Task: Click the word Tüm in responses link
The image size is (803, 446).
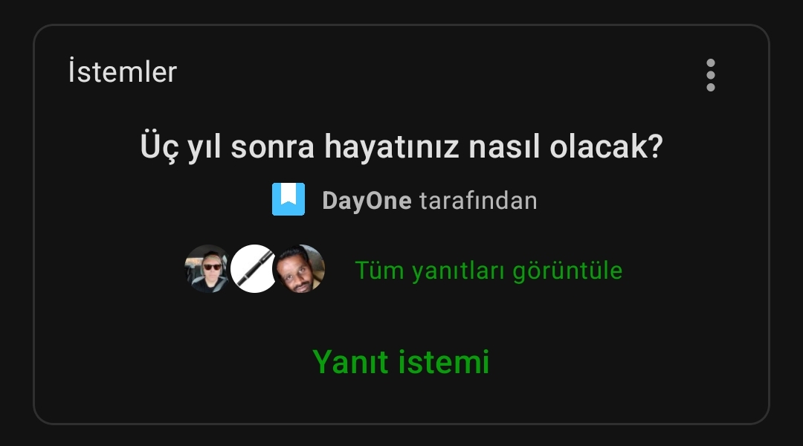Action: (x=379, y=271)
